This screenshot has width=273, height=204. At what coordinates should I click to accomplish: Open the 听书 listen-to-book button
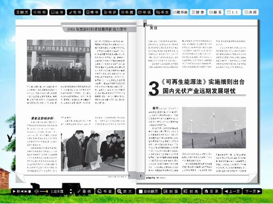click(x=40, y=12)
